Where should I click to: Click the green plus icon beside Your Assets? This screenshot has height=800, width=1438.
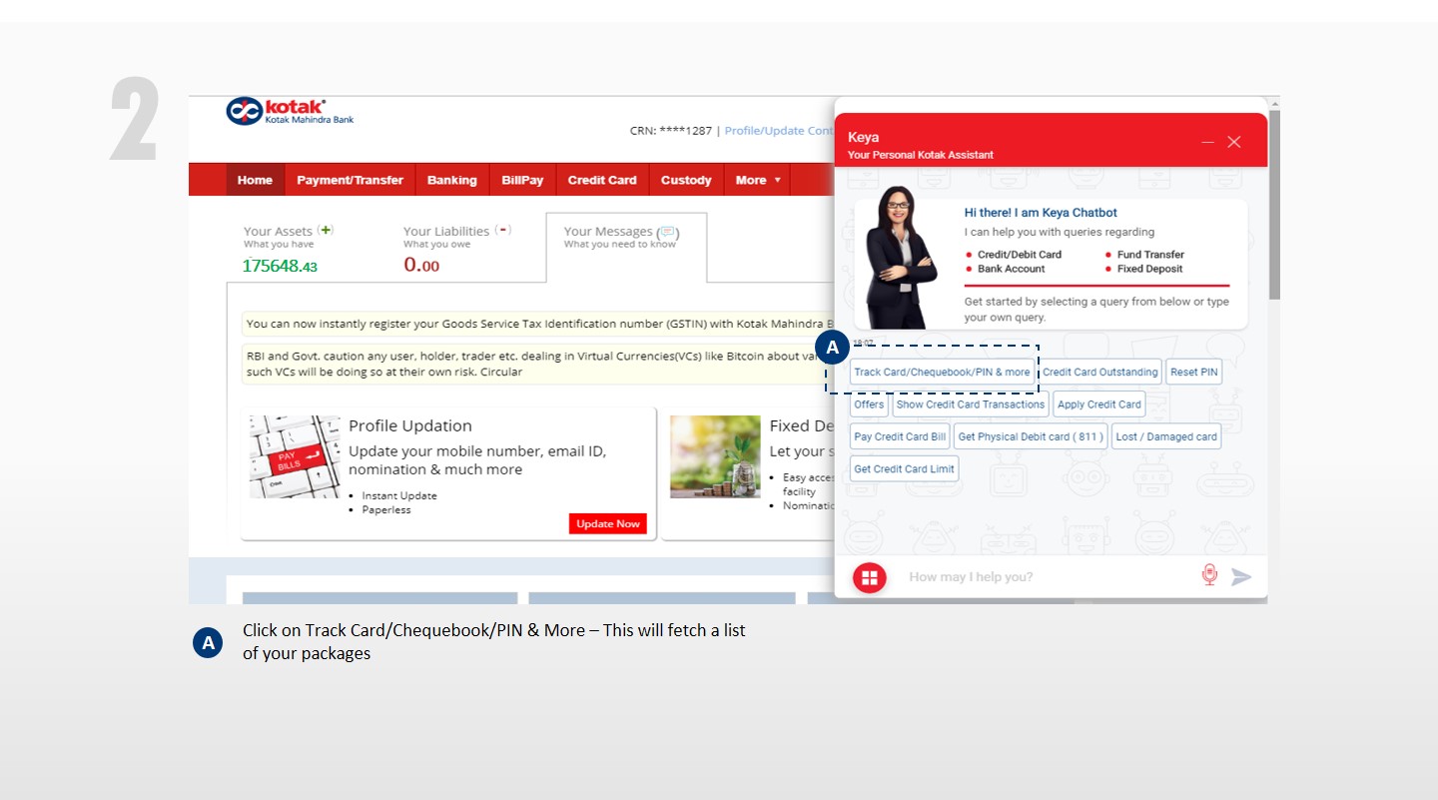point(326,230)
